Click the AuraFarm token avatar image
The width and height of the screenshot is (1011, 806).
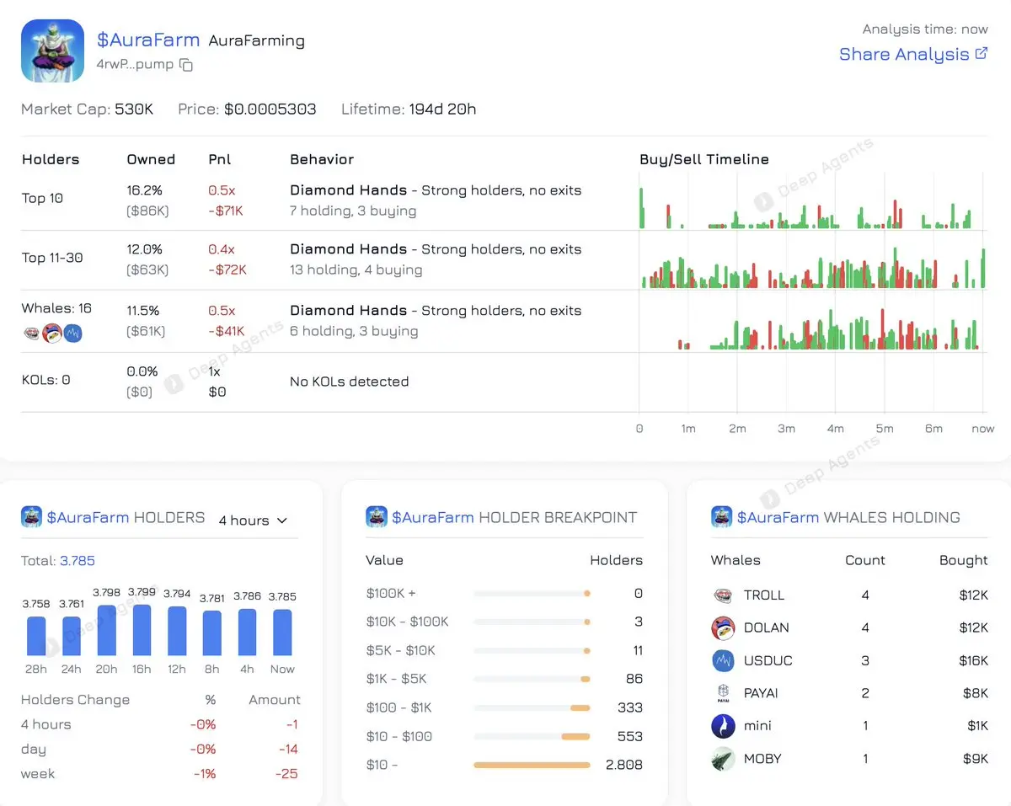pos(52,51)
